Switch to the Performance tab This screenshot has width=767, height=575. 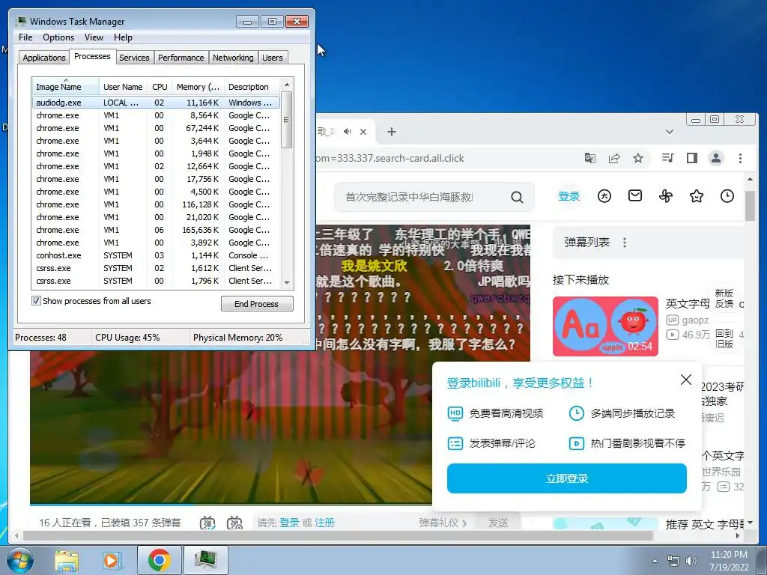tap(181, 58)
